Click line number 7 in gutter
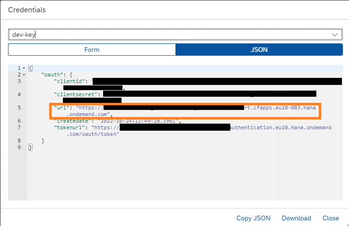Viewport: 349px width, 226px height. 19,127
